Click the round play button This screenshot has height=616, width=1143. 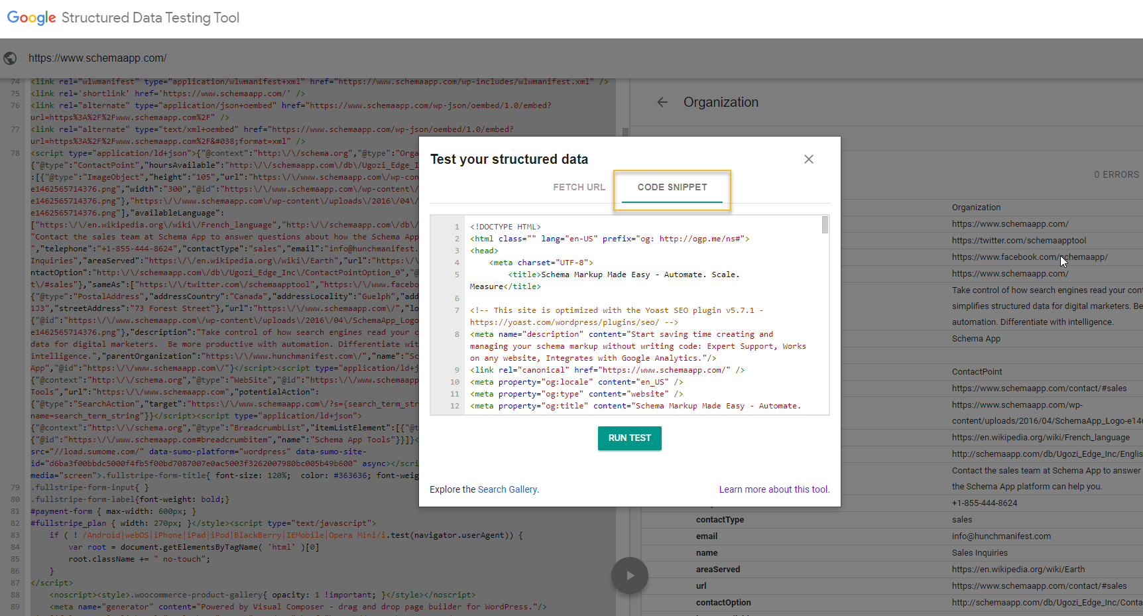(630, 576)
